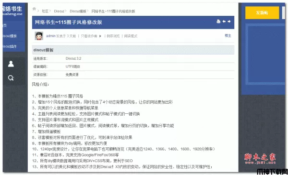Click the home icon in breadcrumb
The width and height of the screenshot is (288, 175).
point(34,9)
